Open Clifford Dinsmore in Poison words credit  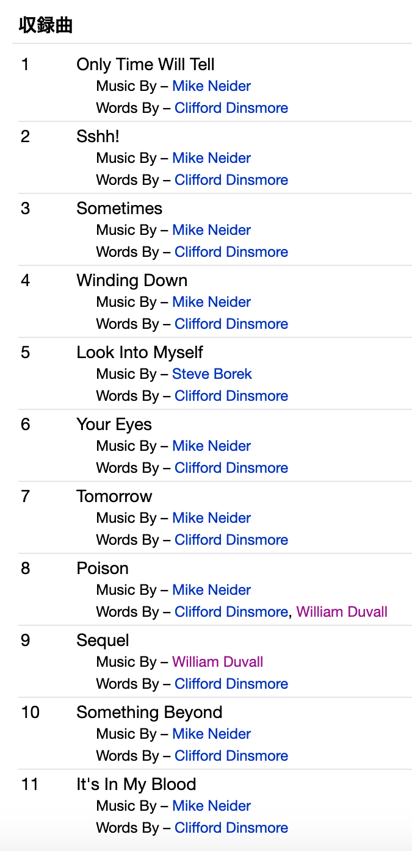click(x=231, y=612)
